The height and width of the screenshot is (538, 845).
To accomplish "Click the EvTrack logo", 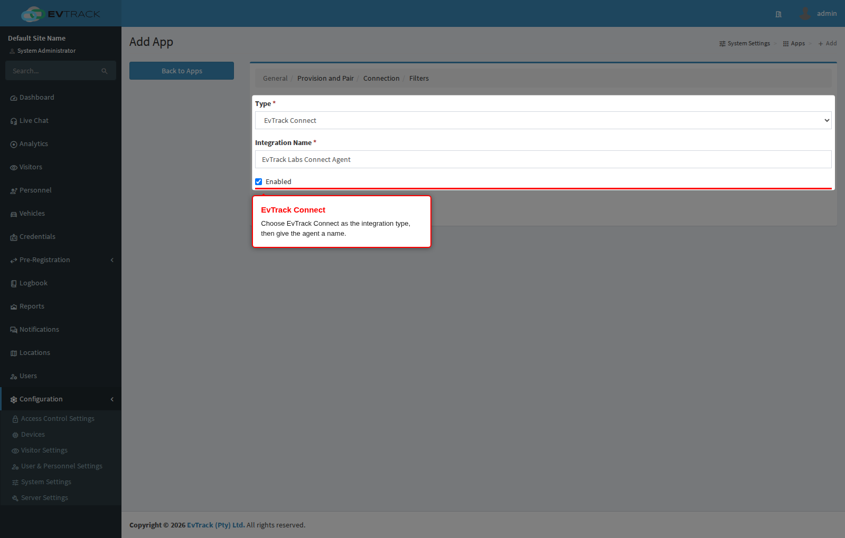I will click(60, 14).
